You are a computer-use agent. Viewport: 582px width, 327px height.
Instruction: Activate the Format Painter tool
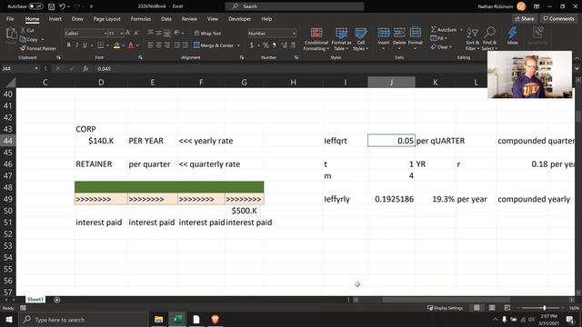tap(38, 48)
